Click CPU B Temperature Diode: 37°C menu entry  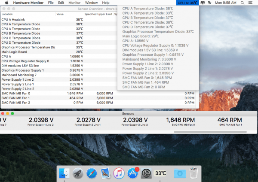tap(158, 18)
